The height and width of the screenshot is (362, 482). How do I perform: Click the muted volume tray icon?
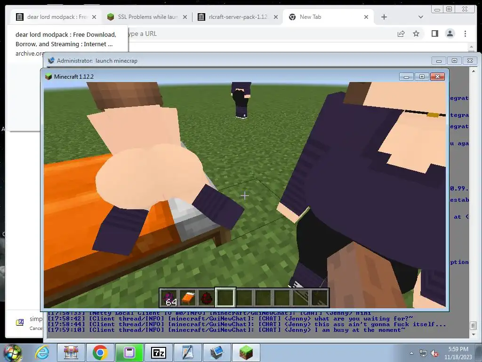click(434, 353)
